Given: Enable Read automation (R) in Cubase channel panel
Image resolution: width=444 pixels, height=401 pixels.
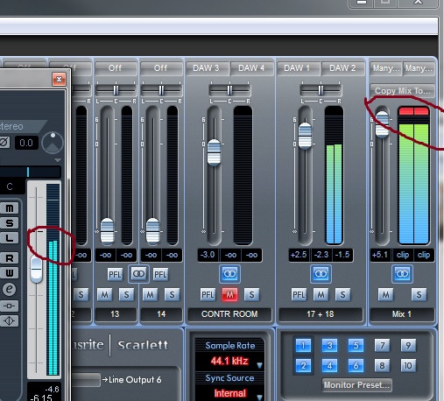Looking at the screenshot, I should click(10, 258).
